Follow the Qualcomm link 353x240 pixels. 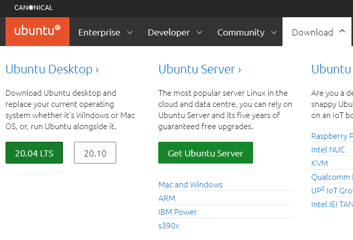coord(332,177)
